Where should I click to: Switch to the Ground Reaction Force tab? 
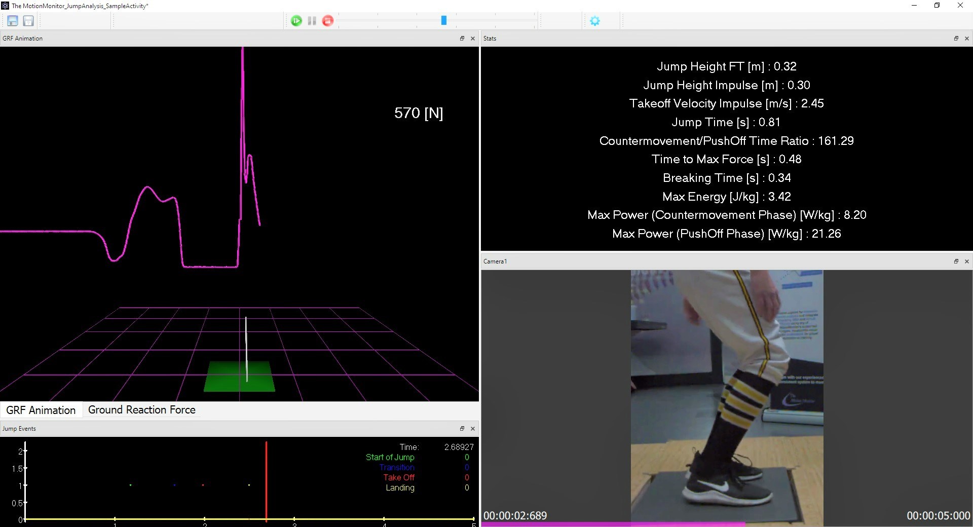click(141, 410)
